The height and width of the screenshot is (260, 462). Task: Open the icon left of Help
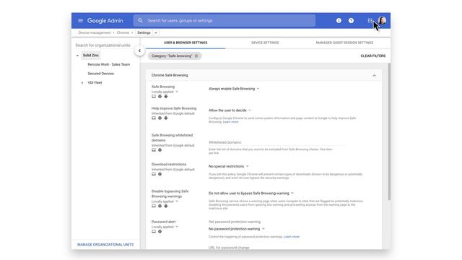click(339, 21)
